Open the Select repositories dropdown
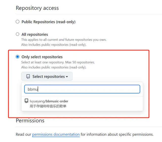This screenshot has width=162, height=142. point(47,76)
